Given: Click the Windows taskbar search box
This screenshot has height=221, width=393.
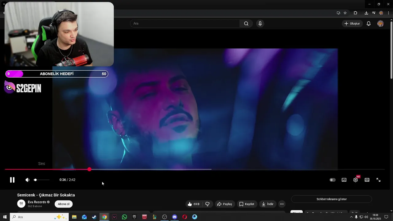Looking at the screenshot, I should point(39,217).
